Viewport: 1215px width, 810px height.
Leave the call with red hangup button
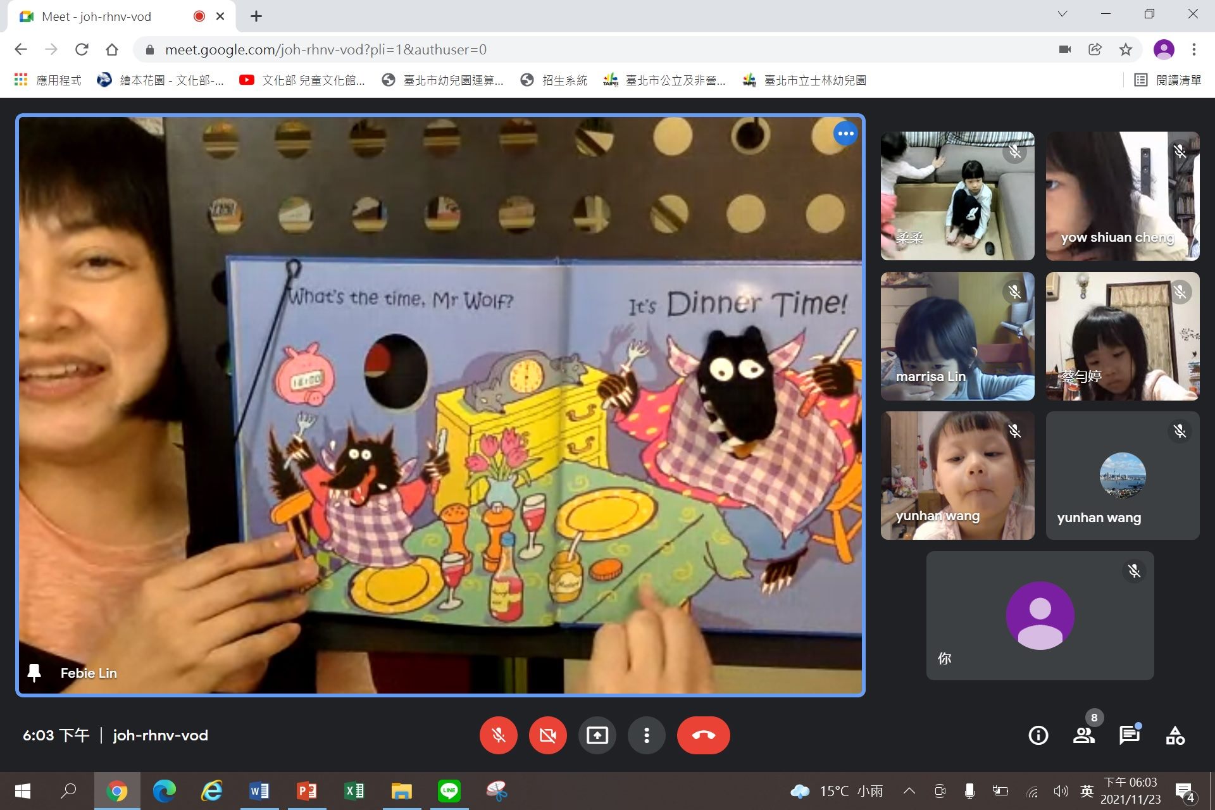(x=703, y=735)
